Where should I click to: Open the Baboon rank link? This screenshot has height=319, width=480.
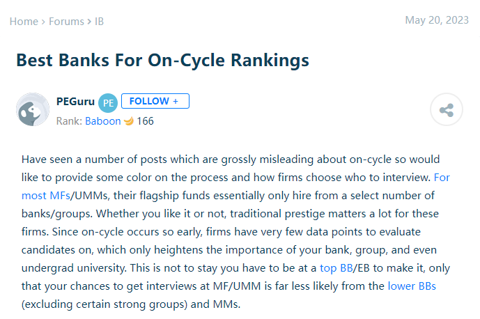pos(103,121)
